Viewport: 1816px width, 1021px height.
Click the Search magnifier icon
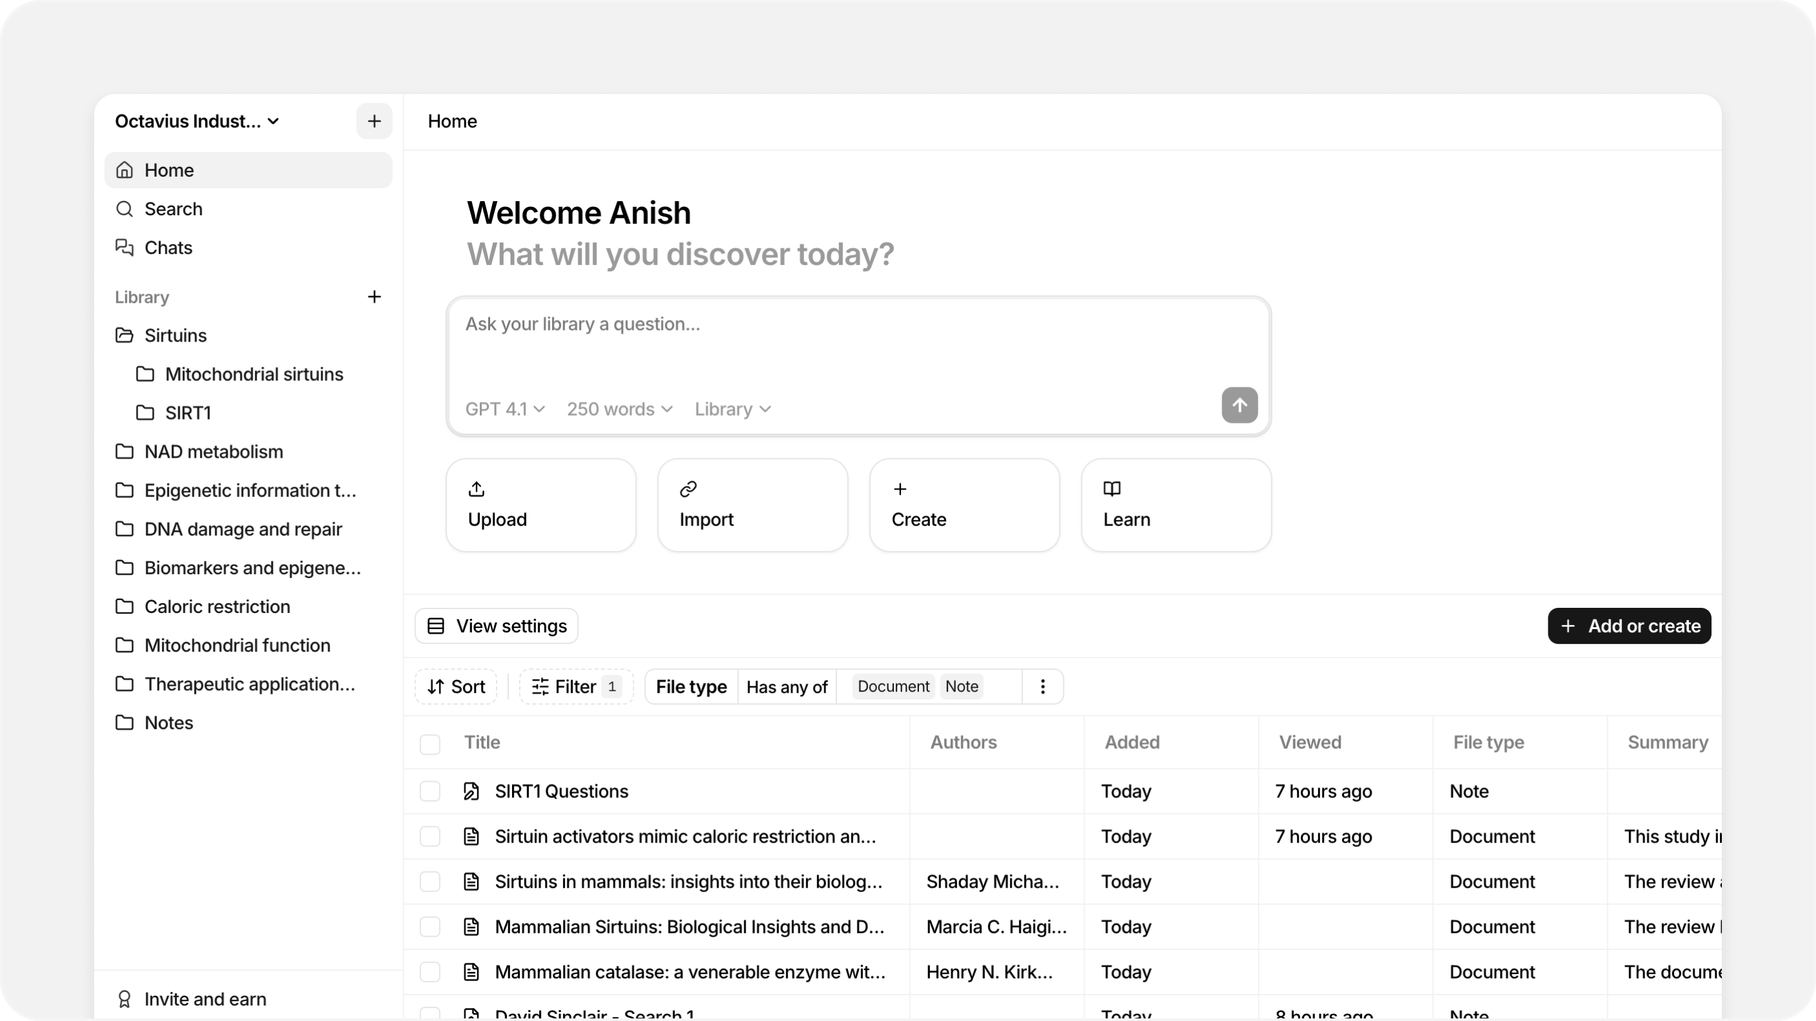[124, 209]
